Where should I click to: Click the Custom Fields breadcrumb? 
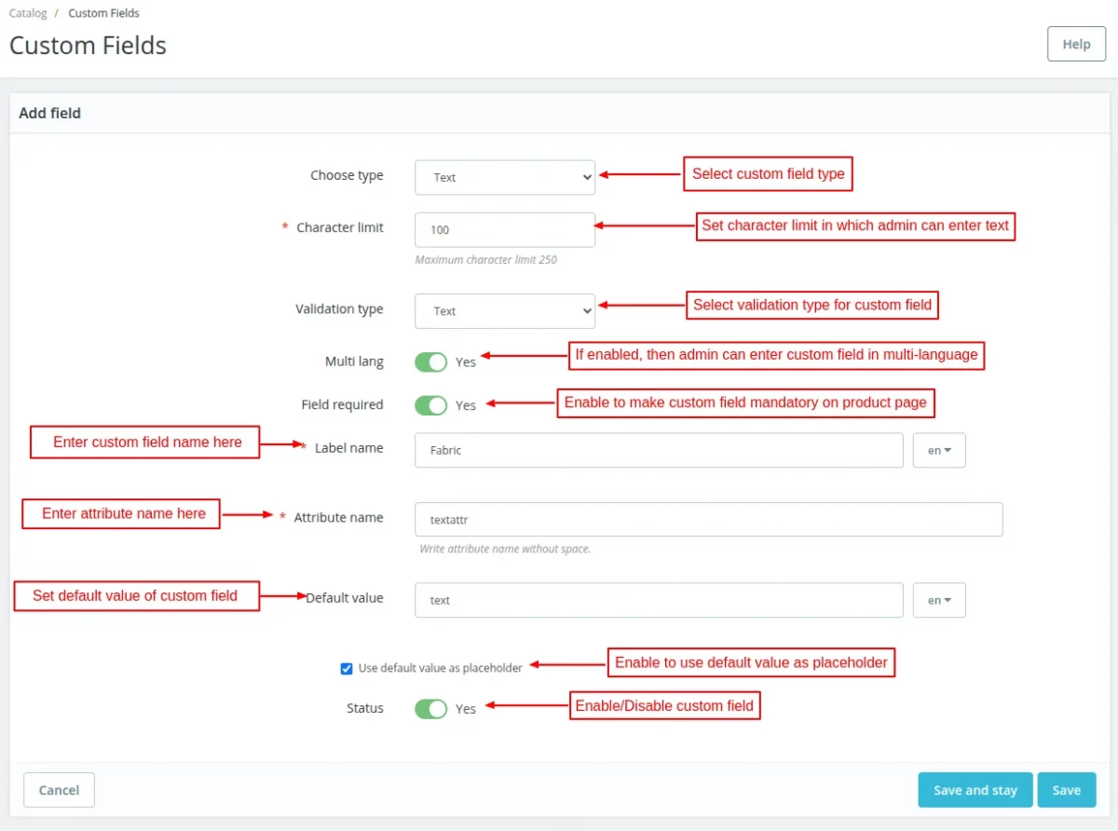tap(103, 13)
